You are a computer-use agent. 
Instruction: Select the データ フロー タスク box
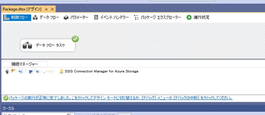click(x=48, y=45)
